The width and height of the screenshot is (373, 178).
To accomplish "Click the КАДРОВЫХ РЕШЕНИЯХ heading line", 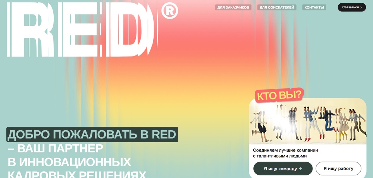I will point(76,174).
